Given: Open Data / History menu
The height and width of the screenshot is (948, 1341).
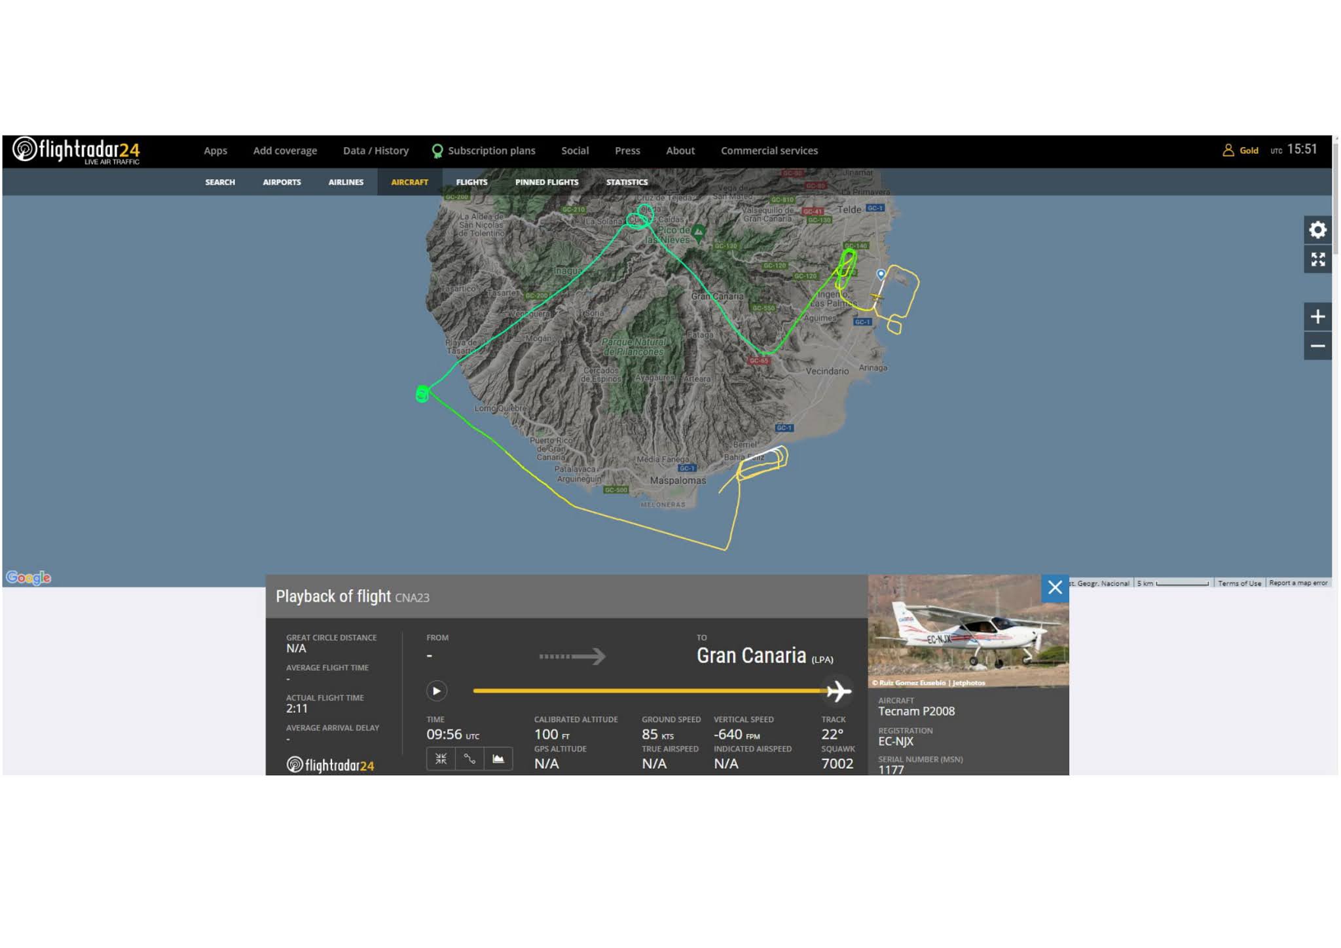Looking at the screenshot, I should click(x=376, y=151).
